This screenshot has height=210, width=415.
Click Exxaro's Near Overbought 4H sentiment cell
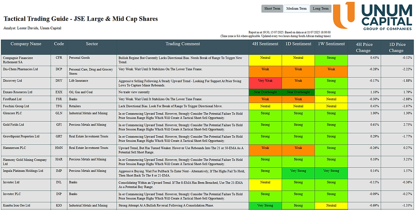265,93
